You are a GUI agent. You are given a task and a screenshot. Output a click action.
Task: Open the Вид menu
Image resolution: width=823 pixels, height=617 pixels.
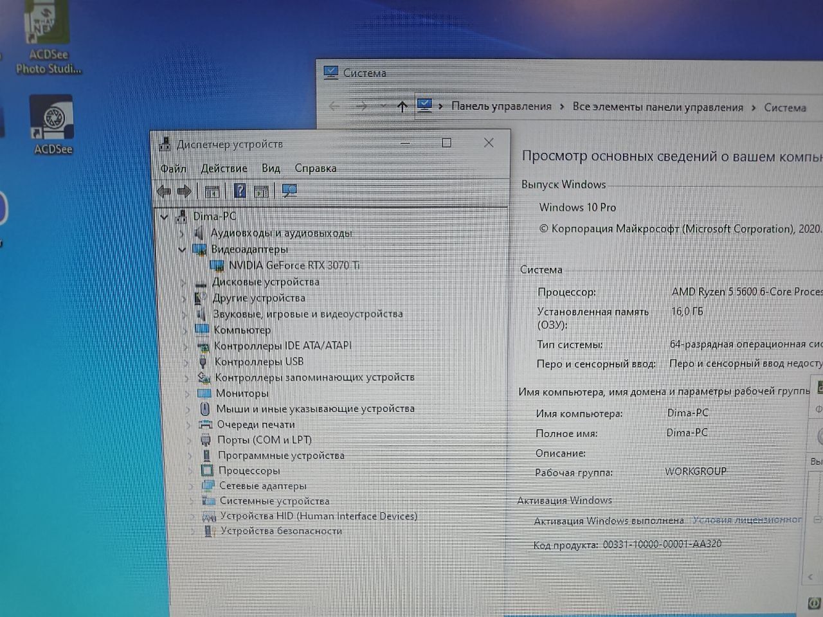pos(271,168)
